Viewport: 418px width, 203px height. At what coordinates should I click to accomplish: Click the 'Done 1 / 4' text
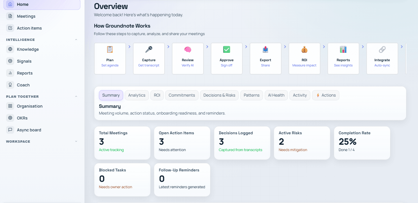(347, 150)
